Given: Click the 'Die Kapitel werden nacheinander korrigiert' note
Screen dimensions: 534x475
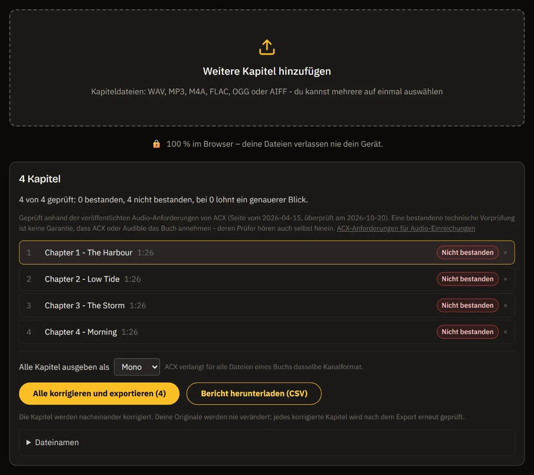Looking at the screenshot, I should click(x=242, y=417).
